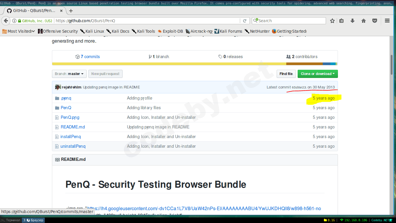The width and height of the screenshot is (396, 223).
Task: Open the Kali Linux bookmark
Action: pos(92,31)
